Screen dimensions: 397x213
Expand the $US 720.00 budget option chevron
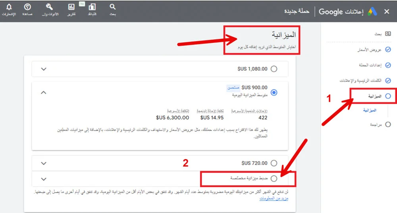(44, 163)
